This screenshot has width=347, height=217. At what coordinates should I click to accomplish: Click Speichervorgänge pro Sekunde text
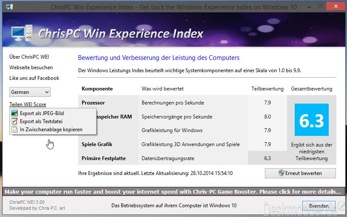coord(177,117)
